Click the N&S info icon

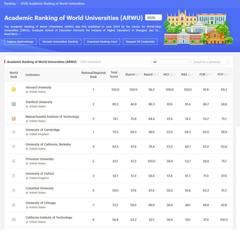coord(190,75)
